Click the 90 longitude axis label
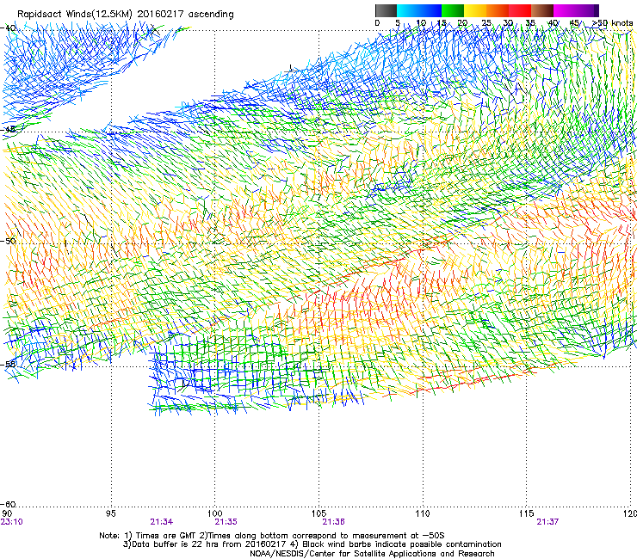 pyautogui.click(x=7, y=513)
